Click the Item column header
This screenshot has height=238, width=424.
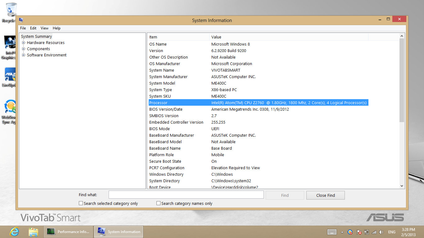179,37
